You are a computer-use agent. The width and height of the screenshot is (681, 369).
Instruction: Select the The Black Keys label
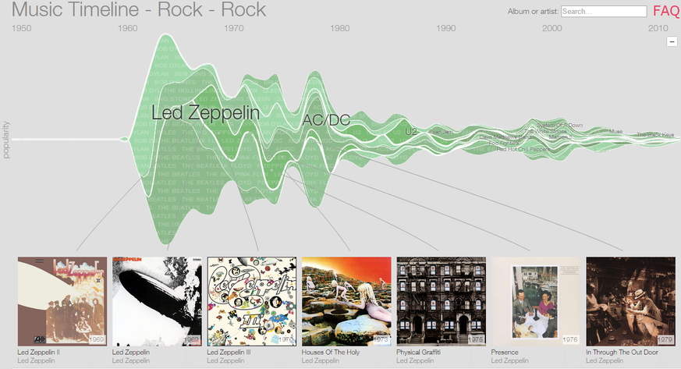point(655,135)
